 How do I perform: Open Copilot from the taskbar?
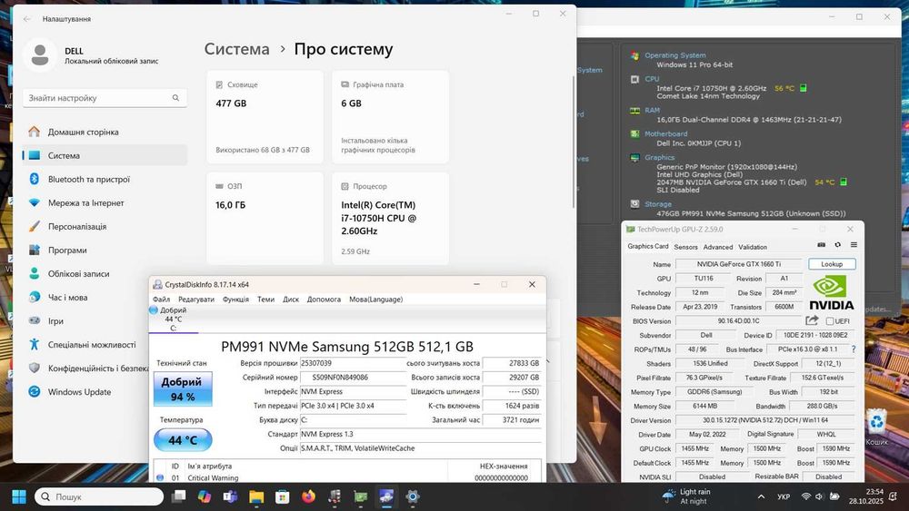click(x=204, y=496)
